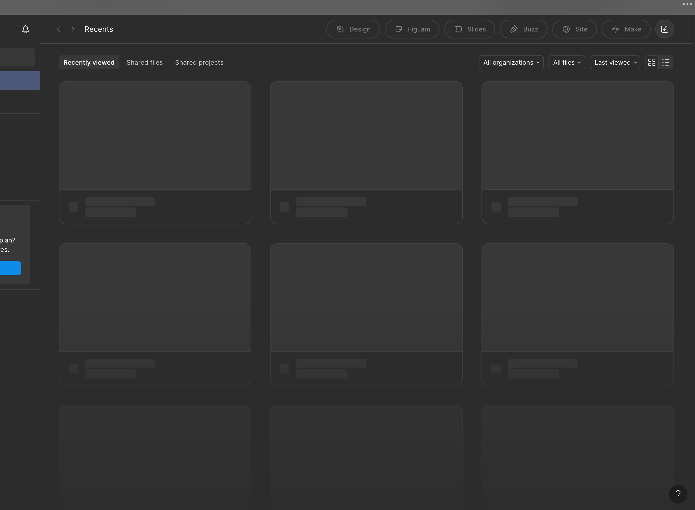Image resolution: width=695 pixels, height=510 pixels.
Task: Click the first file thumbnail placeholder
Action: [155, 136]
